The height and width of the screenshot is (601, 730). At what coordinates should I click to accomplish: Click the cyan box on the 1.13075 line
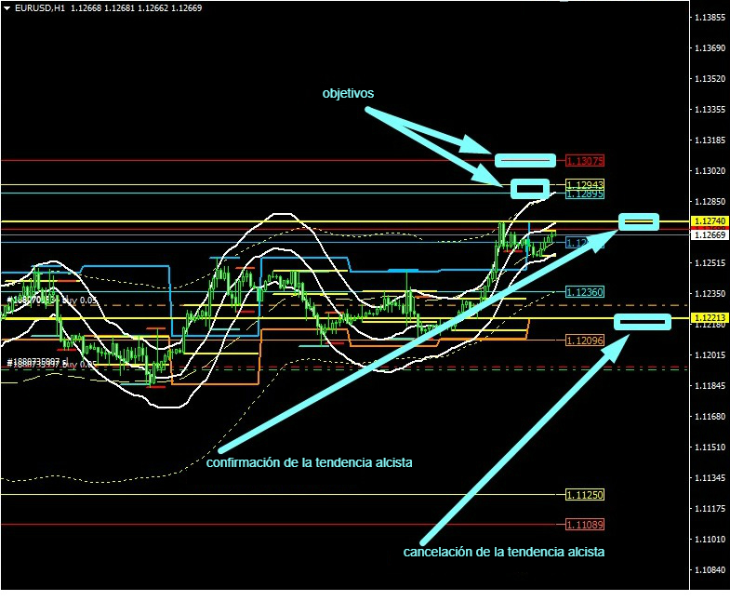[x=525, y=160]
